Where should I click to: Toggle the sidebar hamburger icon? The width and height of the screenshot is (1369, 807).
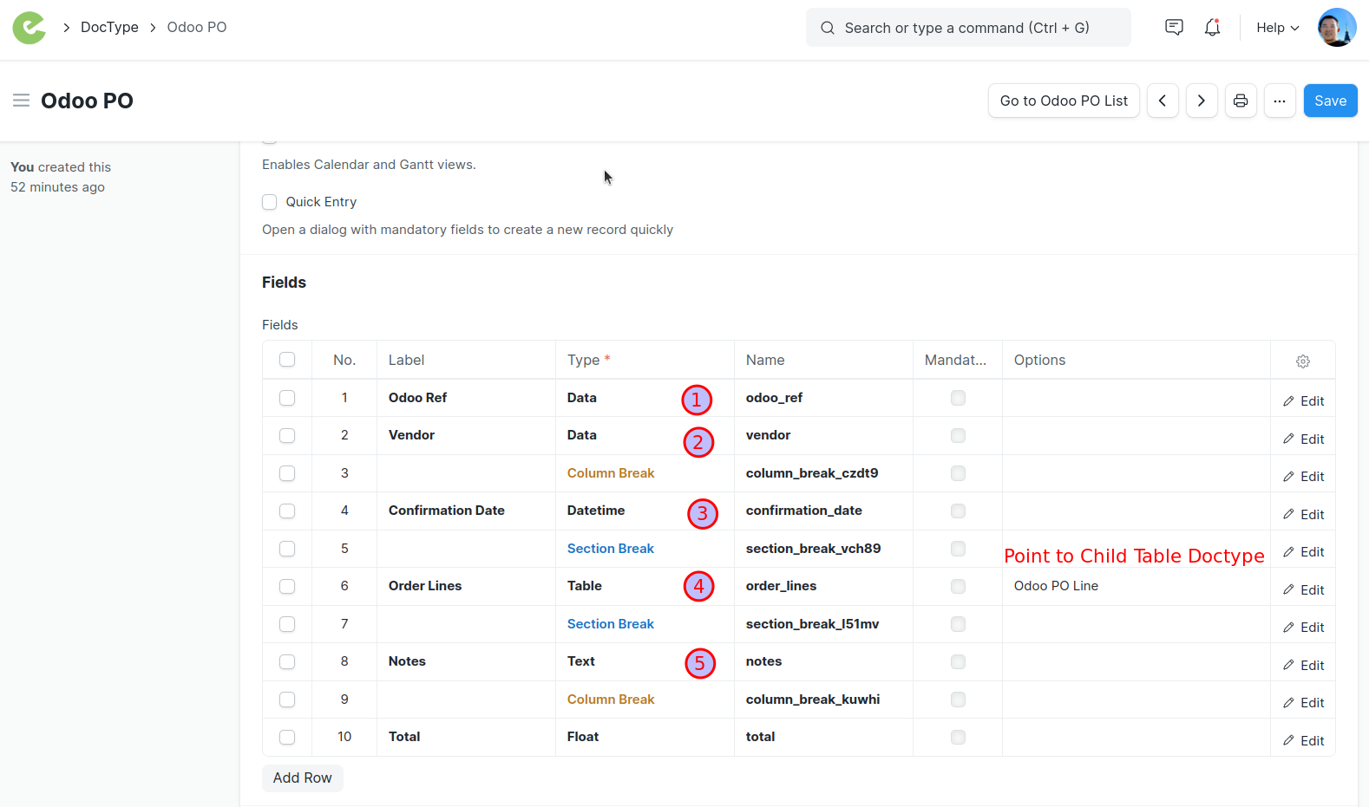[x=21, y=101]
